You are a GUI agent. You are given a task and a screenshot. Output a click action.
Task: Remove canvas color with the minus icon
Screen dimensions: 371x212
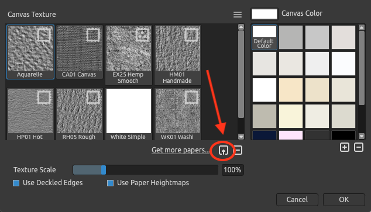pos(359,147)
